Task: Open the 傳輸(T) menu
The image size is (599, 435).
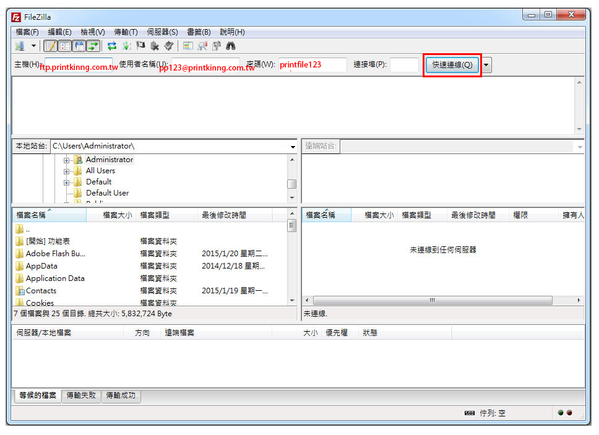Action: (126, 32)
